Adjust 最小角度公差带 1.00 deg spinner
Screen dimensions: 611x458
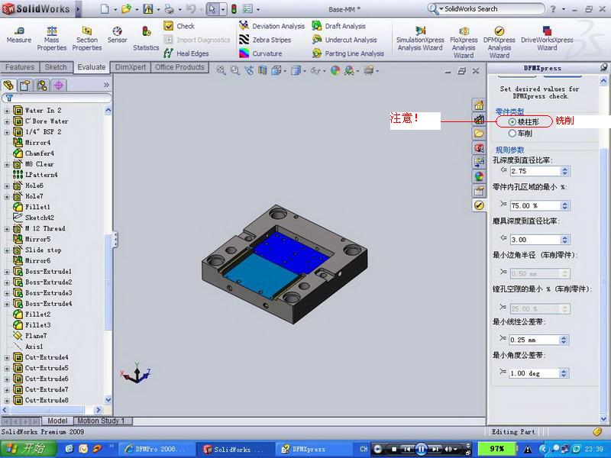[564, 373]
